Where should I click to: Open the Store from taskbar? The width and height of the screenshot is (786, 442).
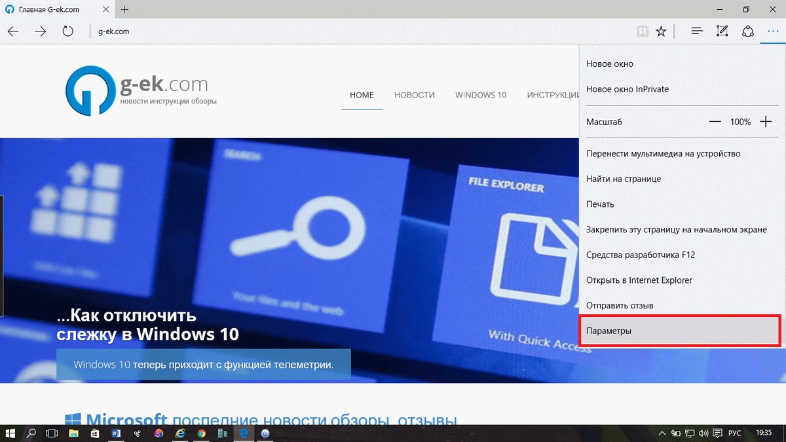point(95,433)
